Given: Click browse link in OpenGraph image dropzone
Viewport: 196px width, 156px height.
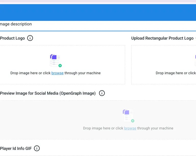Looking at the screenshot, I should point(130,128).
